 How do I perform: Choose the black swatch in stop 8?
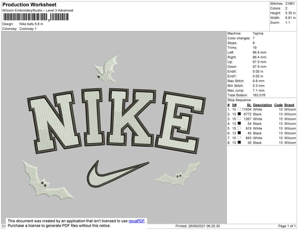coord(239,142)
